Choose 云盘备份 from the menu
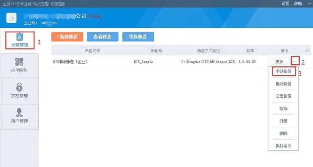 (x=283, y=96)
